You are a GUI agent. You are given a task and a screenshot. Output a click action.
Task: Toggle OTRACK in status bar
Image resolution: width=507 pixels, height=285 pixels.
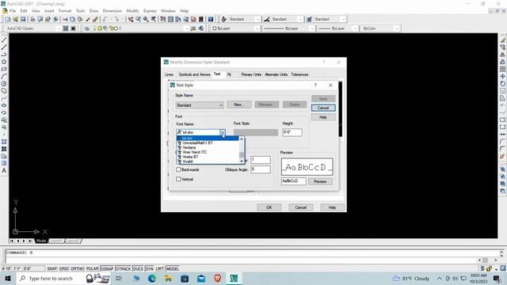pyautogui.click(x=124, y=269)
